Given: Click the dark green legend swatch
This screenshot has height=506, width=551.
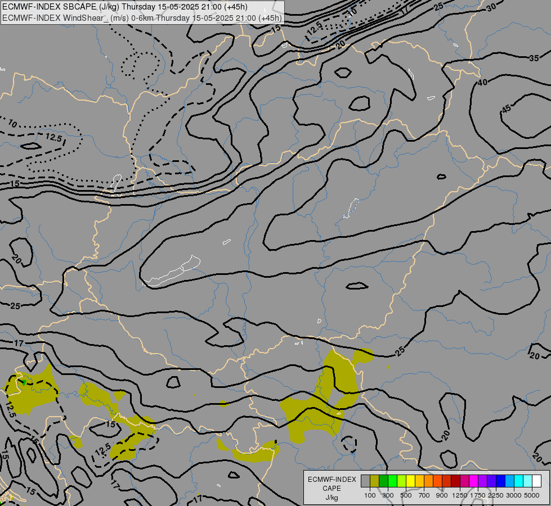Looking at the screenshot, I should [383, 481].
